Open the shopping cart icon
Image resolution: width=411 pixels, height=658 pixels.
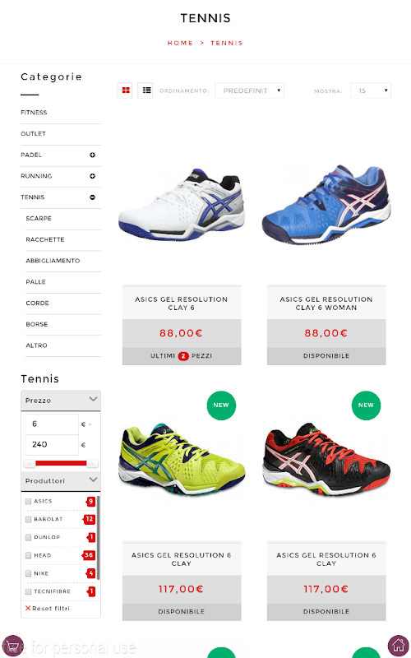(12, 646)
